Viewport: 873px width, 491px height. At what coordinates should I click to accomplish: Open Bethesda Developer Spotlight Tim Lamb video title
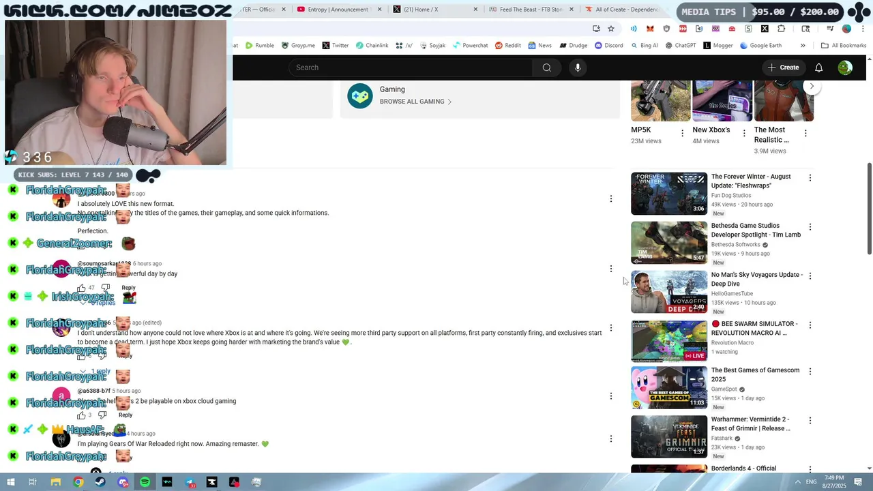click(756, 230)
